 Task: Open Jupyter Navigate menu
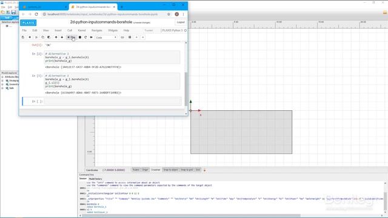pos(97,30)
